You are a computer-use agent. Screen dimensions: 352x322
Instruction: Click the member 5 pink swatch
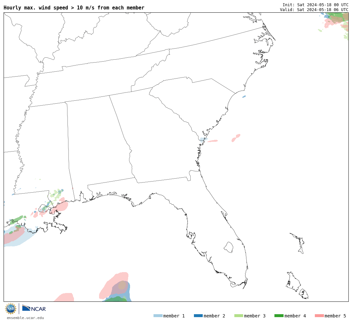click(x=319, y=316)
